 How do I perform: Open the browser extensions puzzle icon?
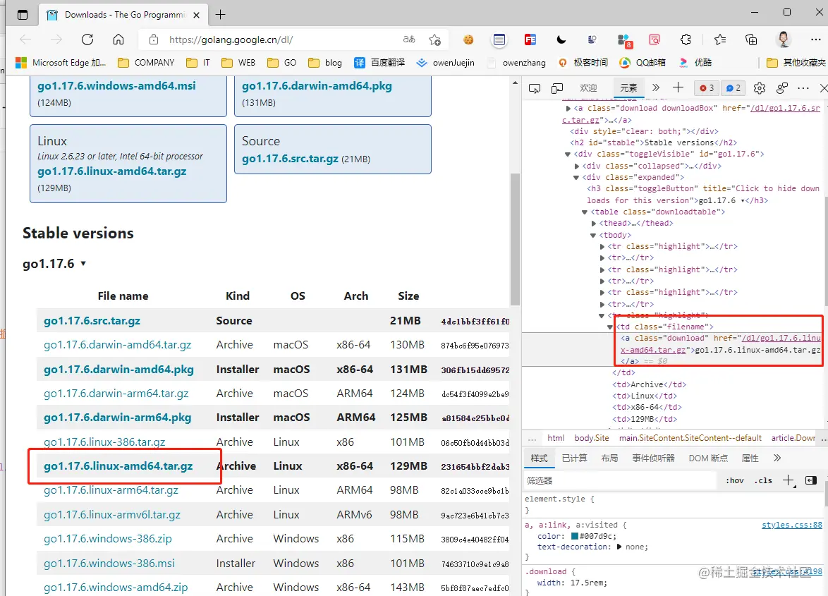point(686,39)
